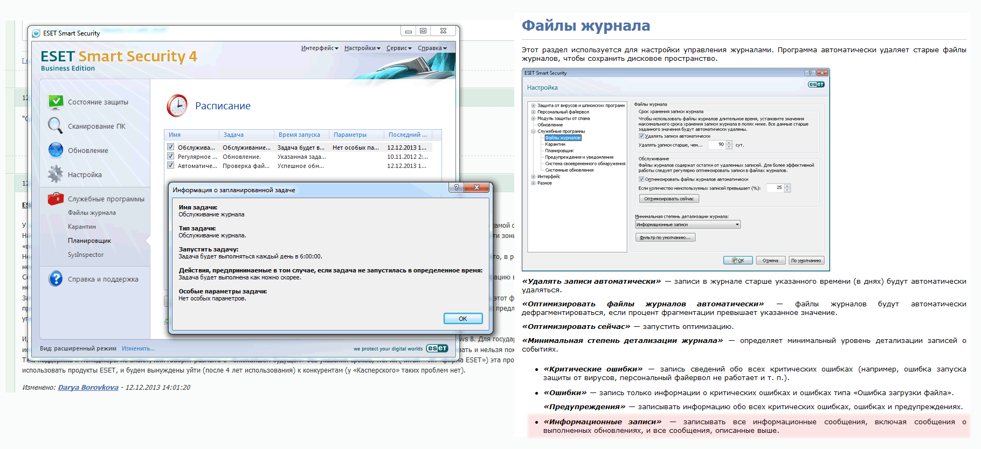Open SysInspector in sidebar
The image size is (981, 449).
[86, 255]
